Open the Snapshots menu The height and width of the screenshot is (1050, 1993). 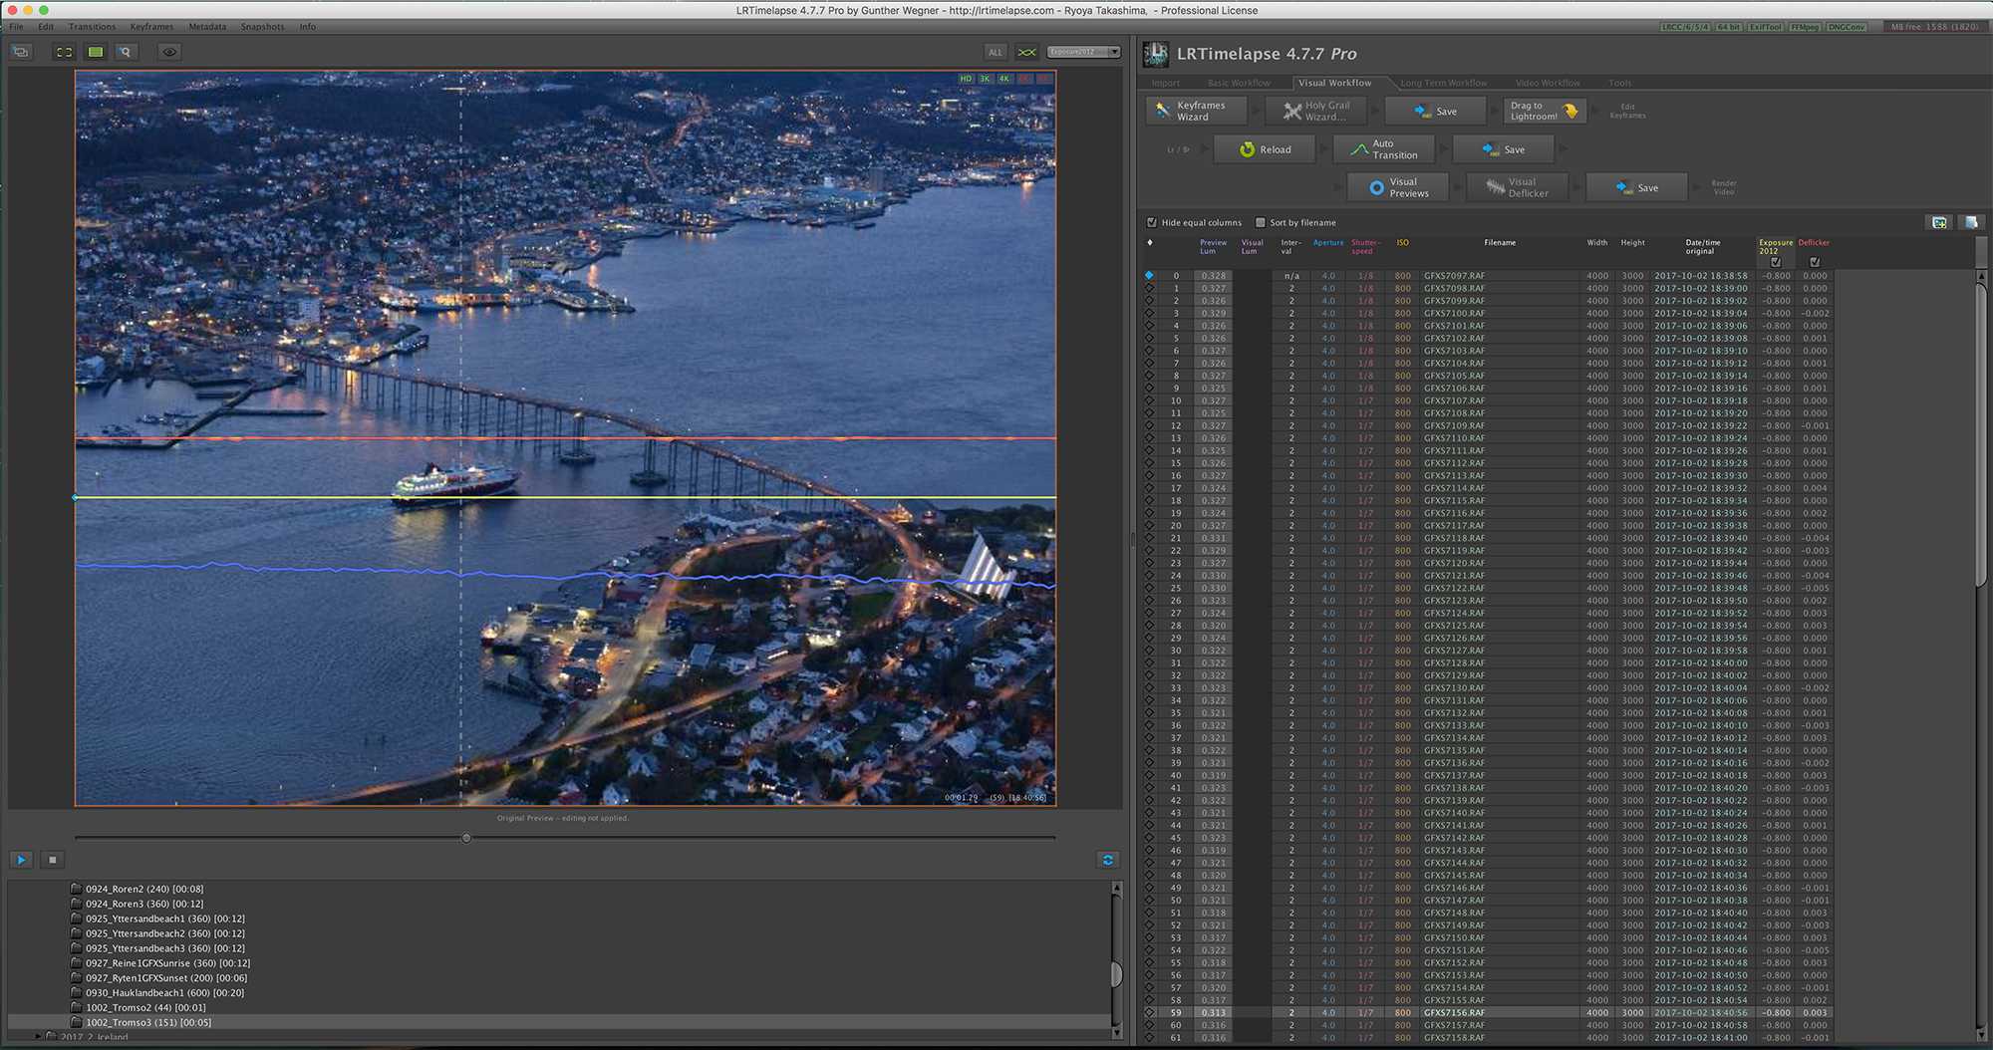[x=262, y=27]
